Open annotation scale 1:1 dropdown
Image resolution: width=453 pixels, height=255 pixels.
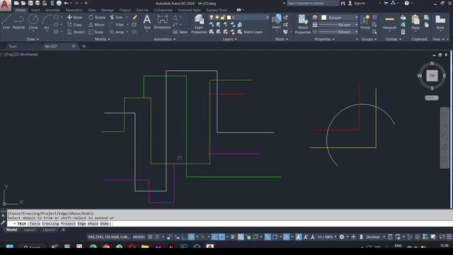click(327, 237)
